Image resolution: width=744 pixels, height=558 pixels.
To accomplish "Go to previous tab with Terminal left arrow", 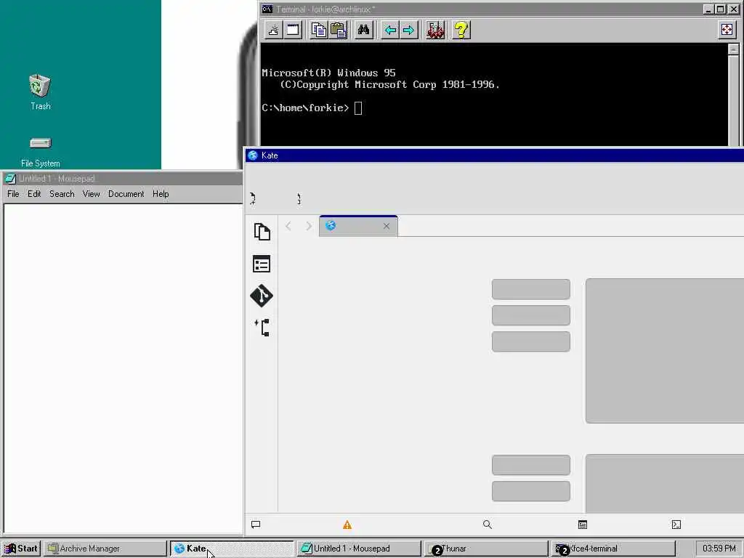I will 390,30.
